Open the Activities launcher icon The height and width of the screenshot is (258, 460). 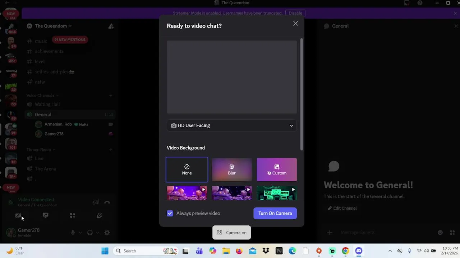click(73, 216)
